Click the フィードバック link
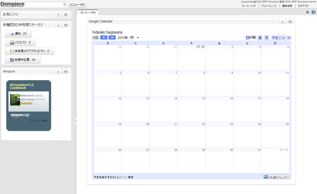The width and height of the screenshot is (317, 194). [248, 6]
